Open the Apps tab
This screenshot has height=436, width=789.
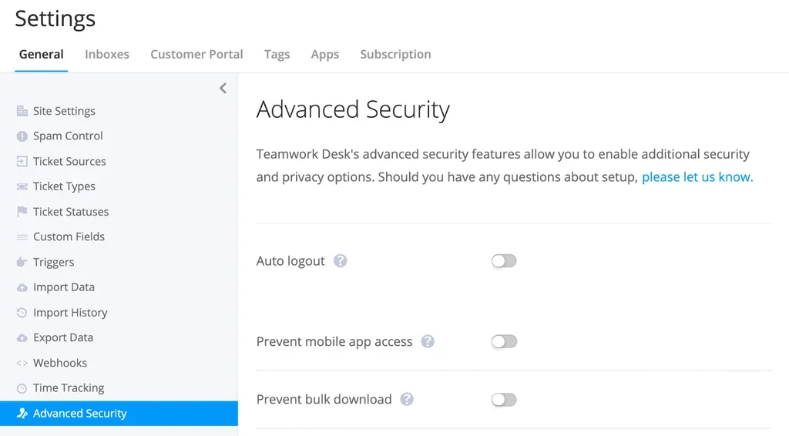(325, 55)
